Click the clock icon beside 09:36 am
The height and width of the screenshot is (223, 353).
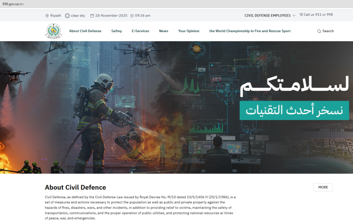click(x=132, y=16)
